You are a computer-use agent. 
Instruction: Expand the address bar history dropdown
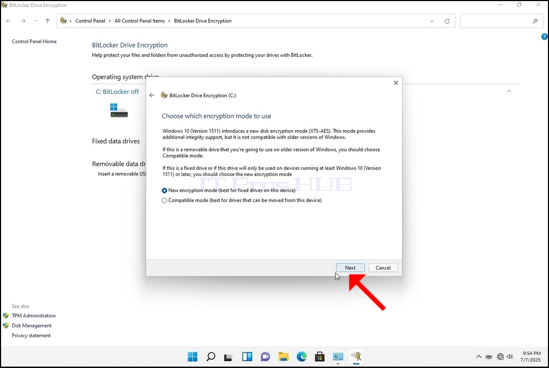[x=432, y=21]
